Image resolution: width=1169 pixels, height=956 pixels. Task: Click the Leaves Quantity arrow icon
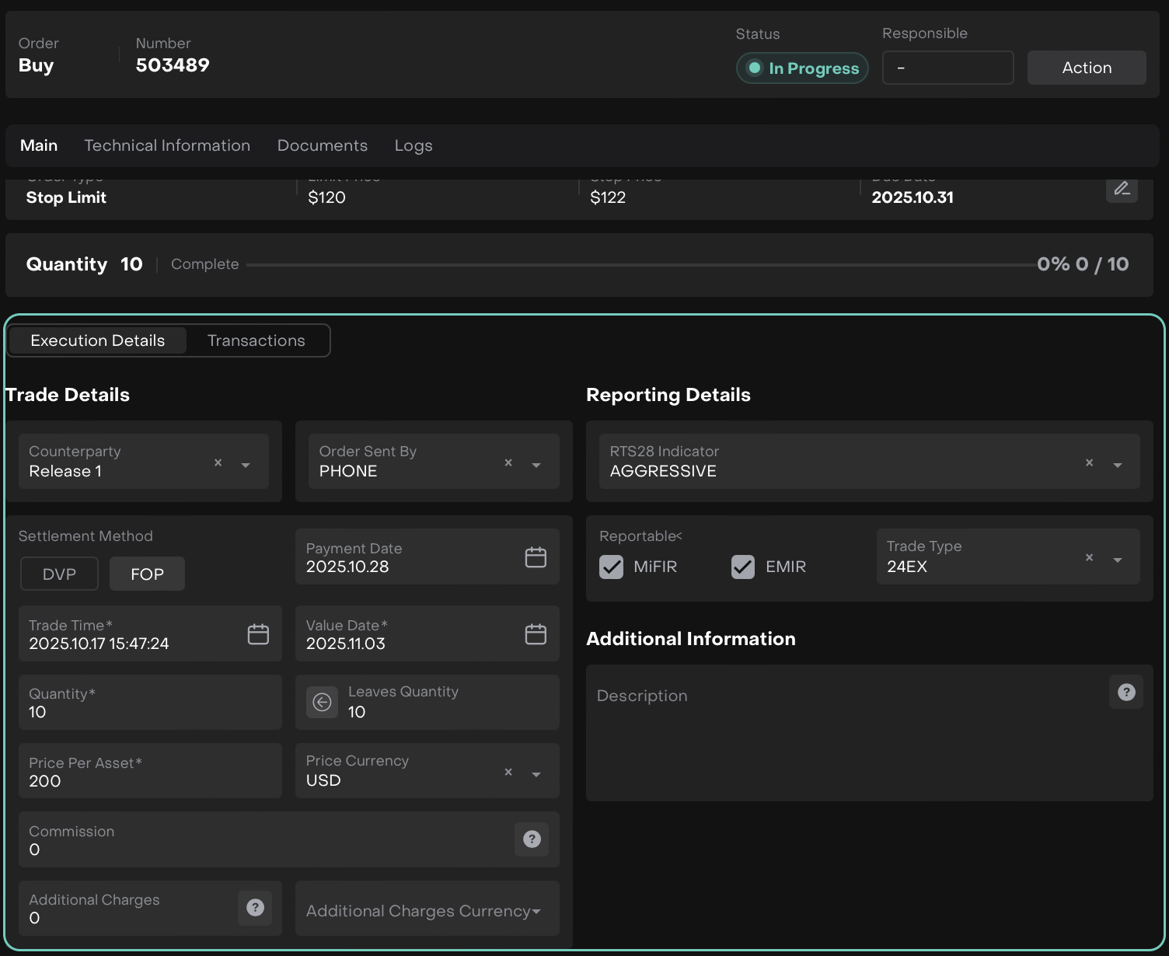pyautogui.click(x=322, y=703)
